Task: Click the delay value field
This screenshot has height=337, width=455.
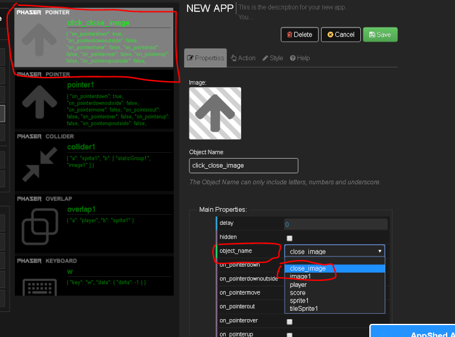Action: pyautogui.click(x=336, y=224)
